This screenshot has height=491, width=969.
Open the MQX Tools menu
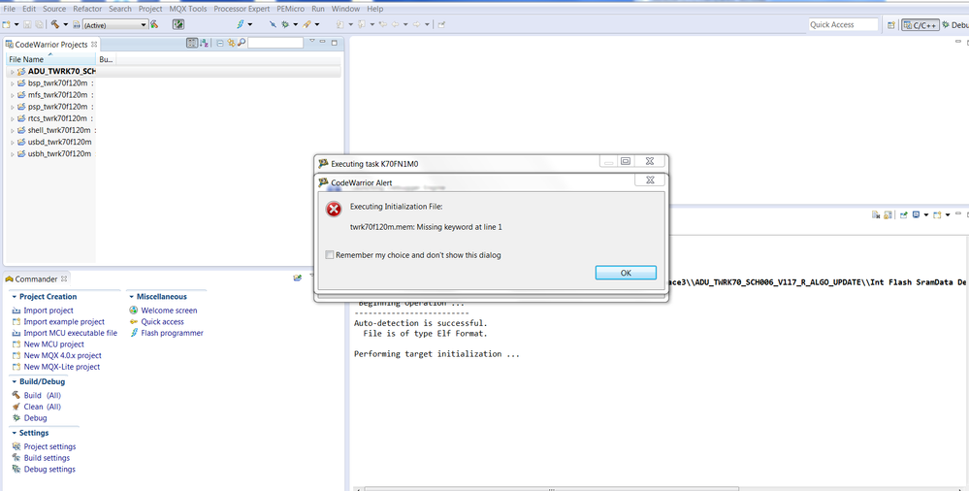[x=188, y=9]
